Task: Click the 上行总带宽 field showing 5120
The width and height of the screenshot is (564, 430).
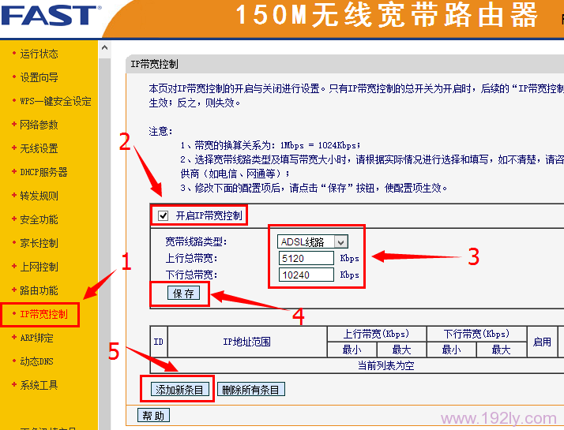Action: click(306, 258)
